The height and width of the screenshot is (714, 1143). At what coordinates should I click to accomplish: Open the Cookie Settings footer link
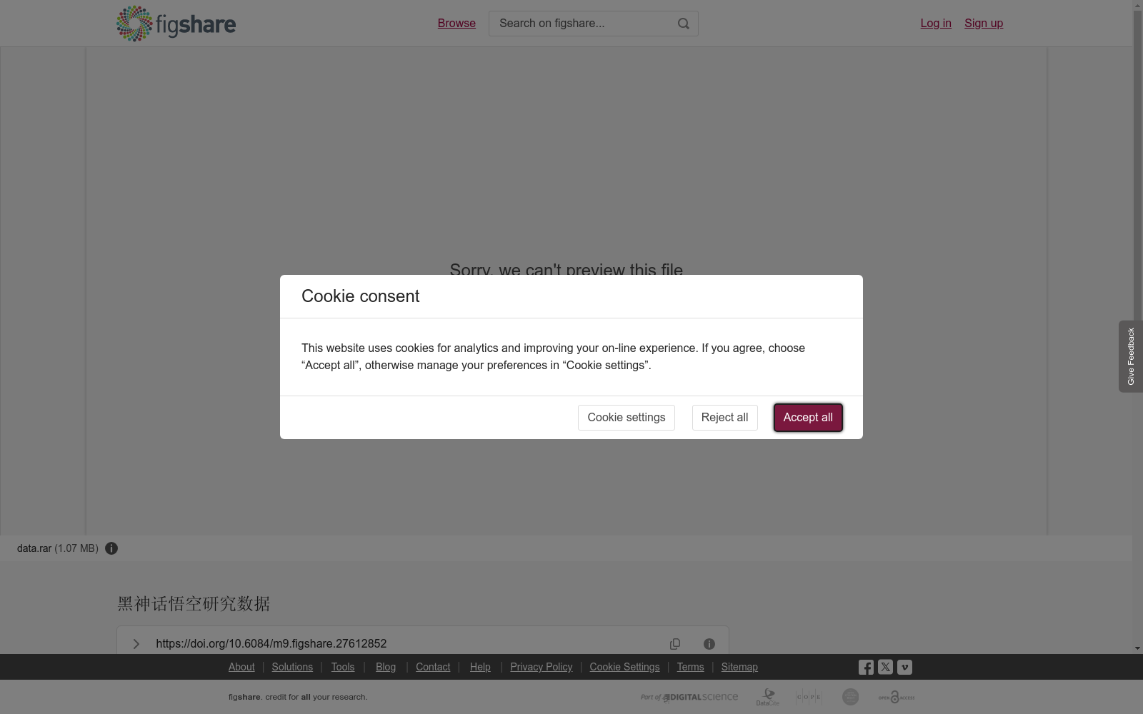point(624,667)
